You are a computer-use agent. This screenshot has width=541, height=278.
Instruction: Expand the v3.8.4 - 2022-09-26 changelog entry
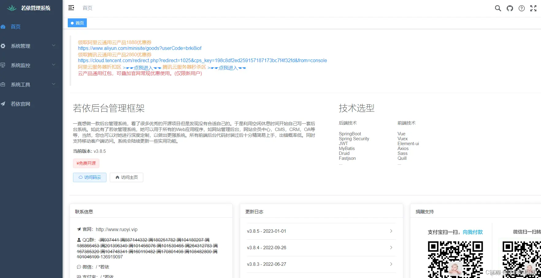[x=321, y=248]
